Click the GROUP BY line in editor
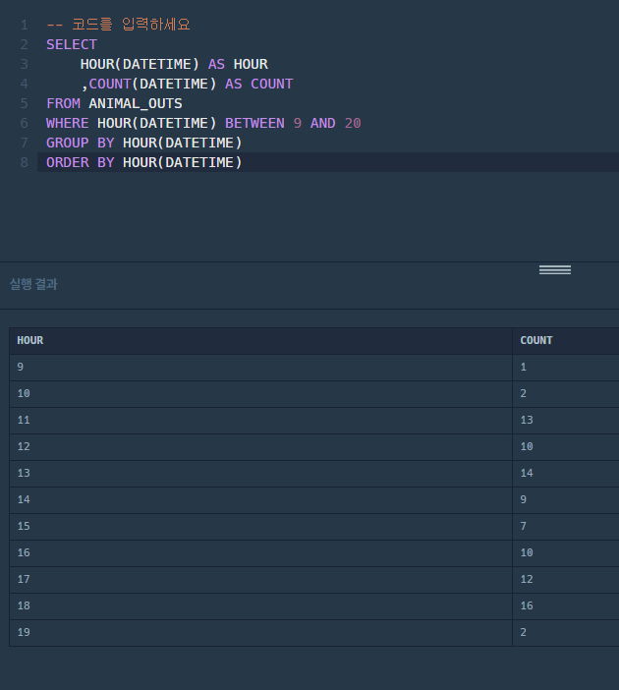Viewport: 619px width, 690px height. (143, 143)
